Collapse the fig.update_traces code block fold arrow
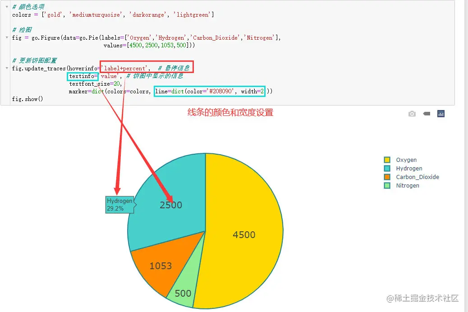Image resolution: width=468 pixels, height=312 pixels. coord(7,68)
